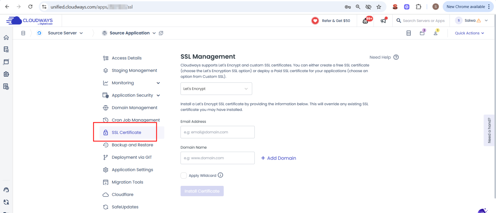
Task: Click the home icon in left sidebar
Action: point(6,37)
